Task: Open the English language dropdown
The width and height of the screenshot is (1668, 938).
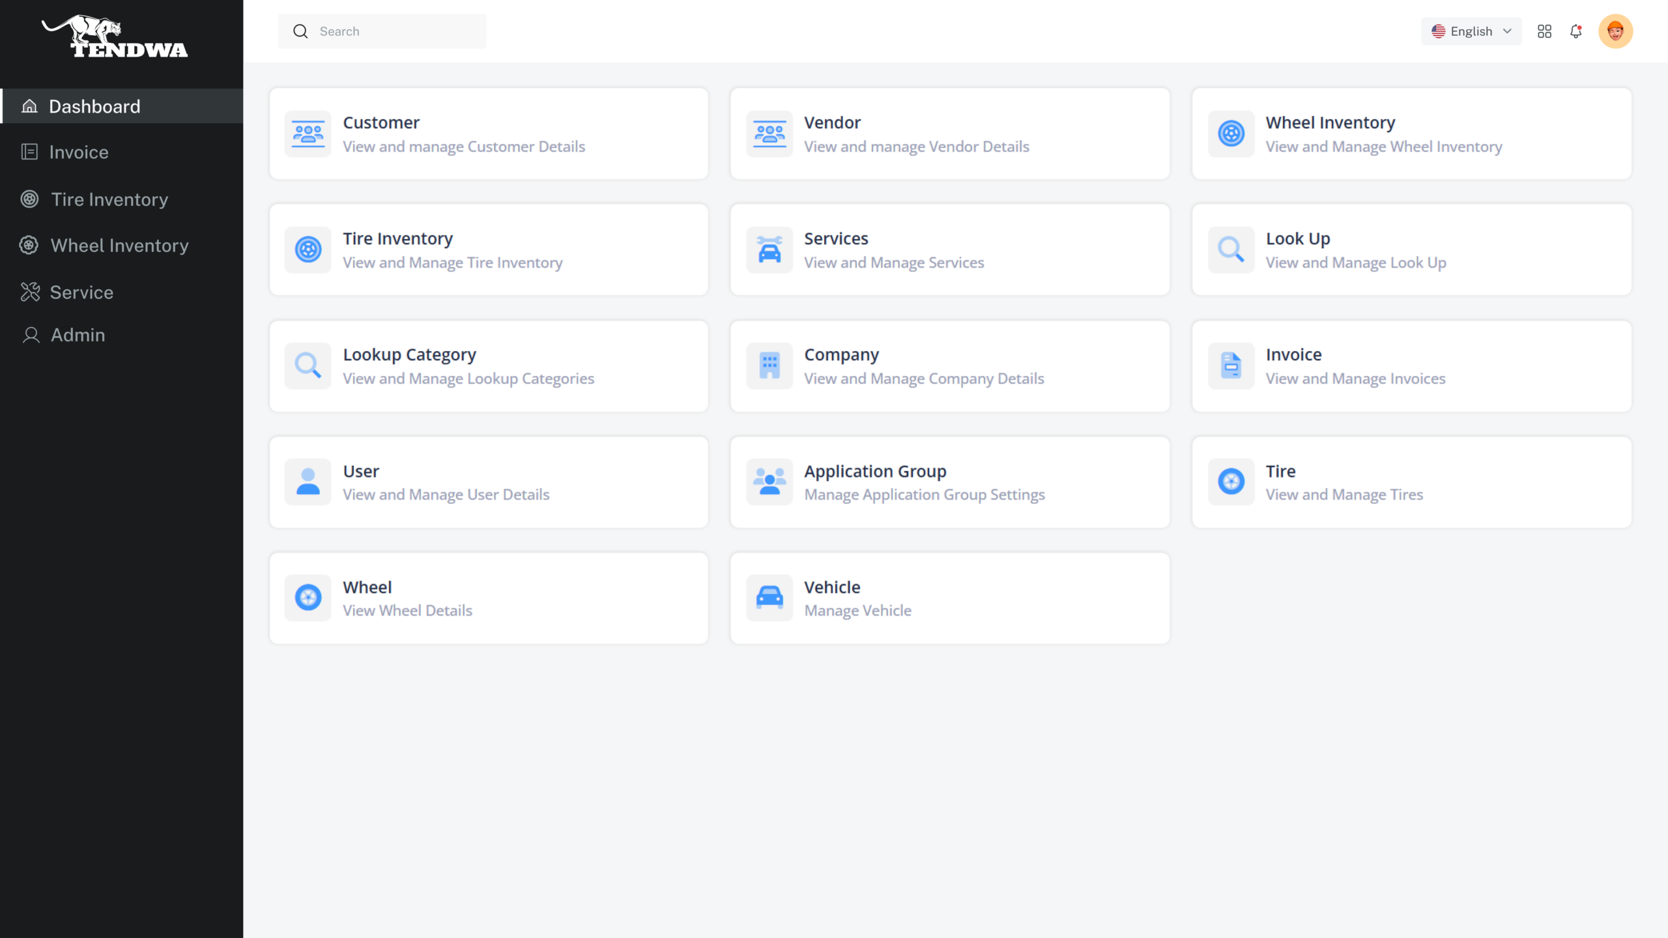Action: click(x=1471, y=31)
